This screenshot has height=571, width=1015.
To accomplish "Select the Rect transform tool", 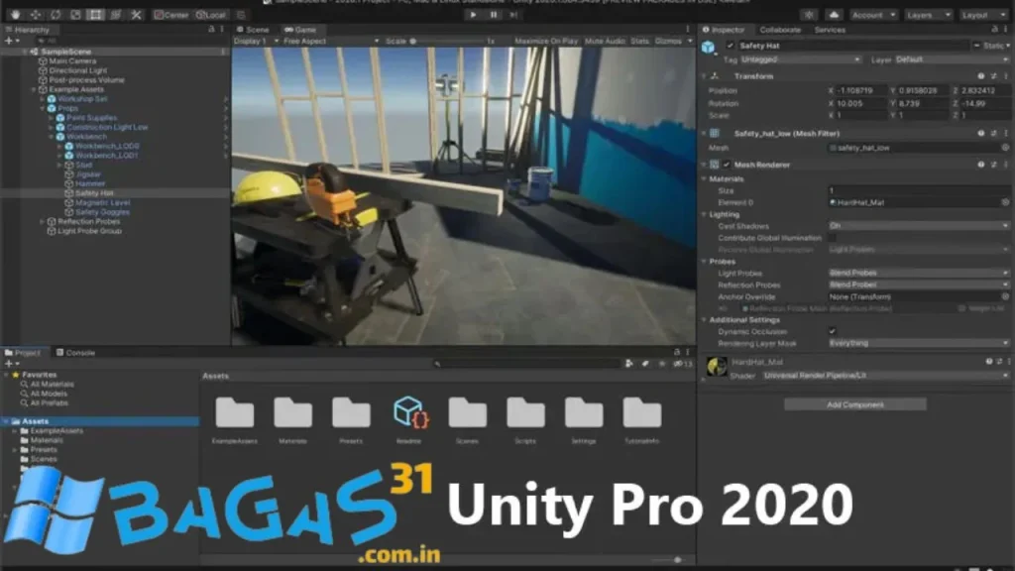I will click(96, 14).
